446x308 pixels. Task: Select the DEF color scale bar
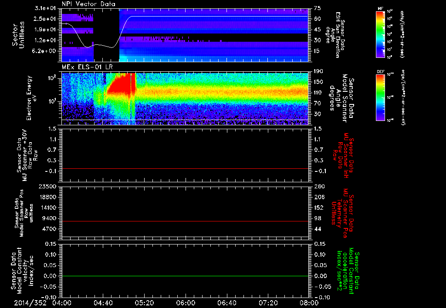pyautogui.click(x=381, y=97)
